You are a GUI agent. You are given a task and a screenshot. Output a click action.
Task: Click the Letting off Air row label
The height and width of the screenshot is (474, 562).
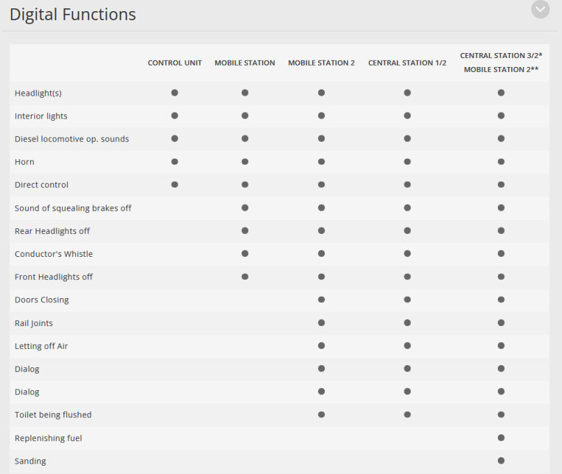click(x=41, y=346)
